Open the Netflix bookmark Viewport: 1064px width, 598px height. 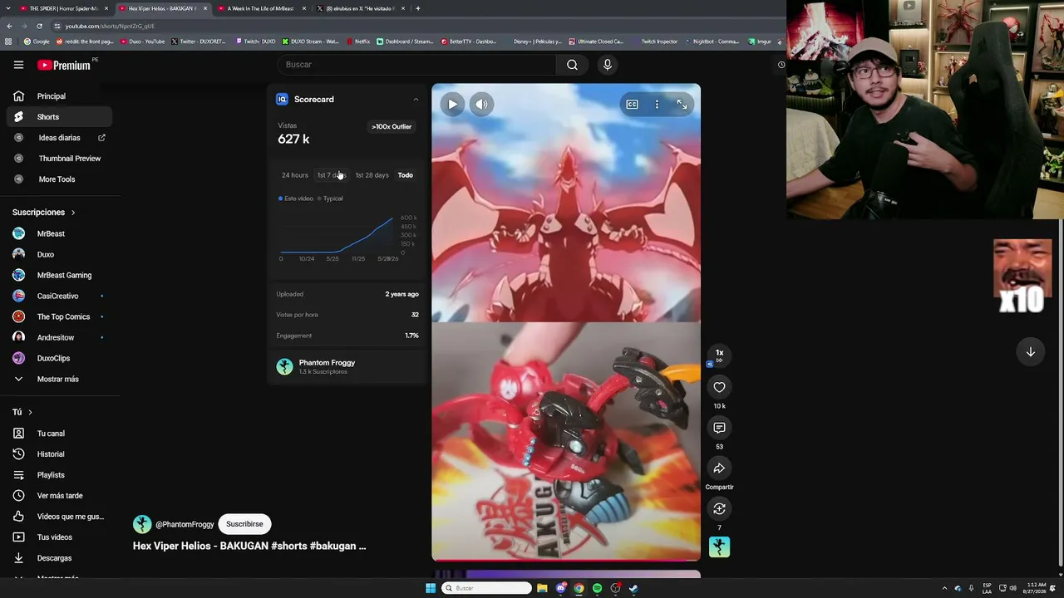pyautogui.click(x=358, y=42)
